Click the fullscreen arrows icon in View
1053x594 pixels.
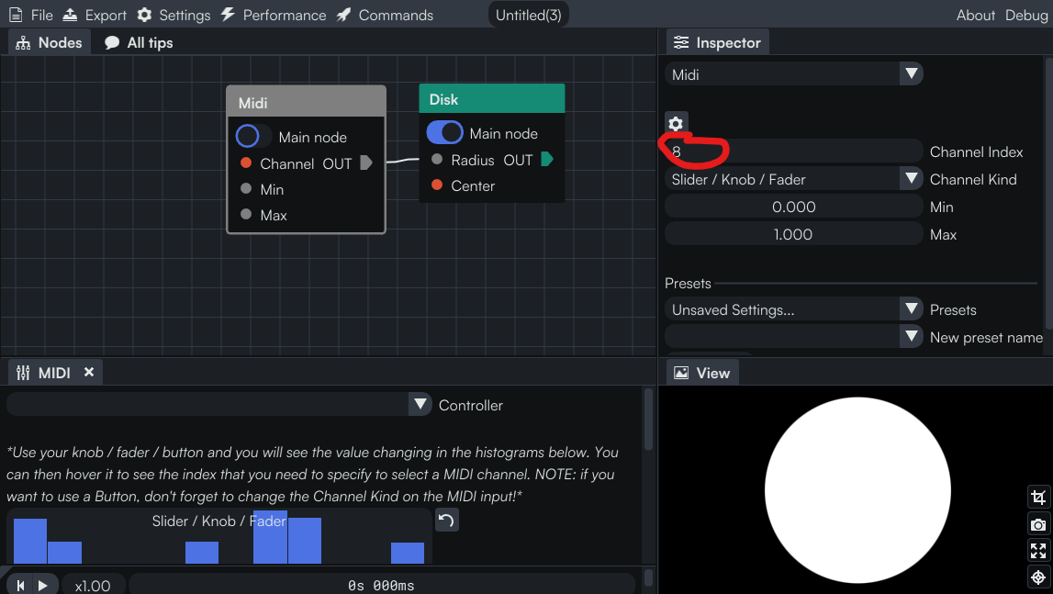click(x=1038, y=551)
